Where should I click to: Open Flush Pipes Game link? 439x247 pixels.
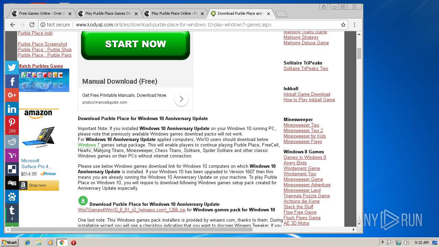(302, 218)
